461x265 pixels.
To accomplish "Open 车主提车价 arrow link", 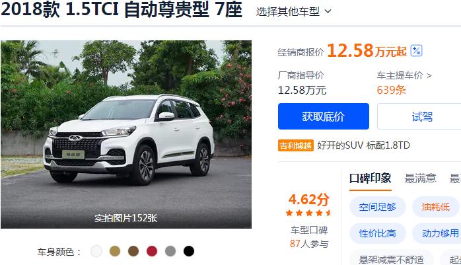I will [x=404, y=75].
